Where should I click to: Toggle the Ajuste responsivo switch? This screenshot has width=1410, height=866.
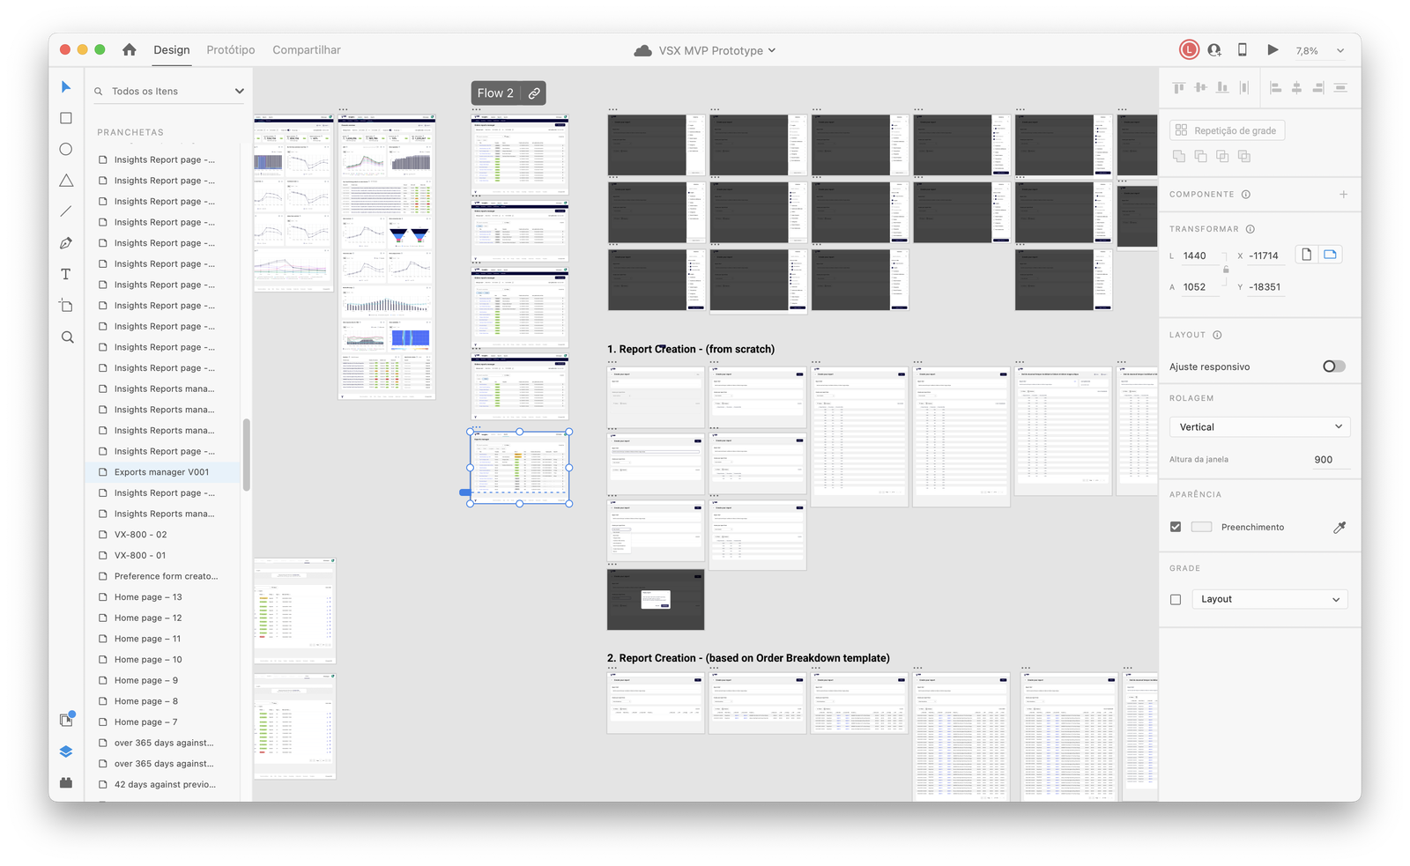pos(1333,366)
